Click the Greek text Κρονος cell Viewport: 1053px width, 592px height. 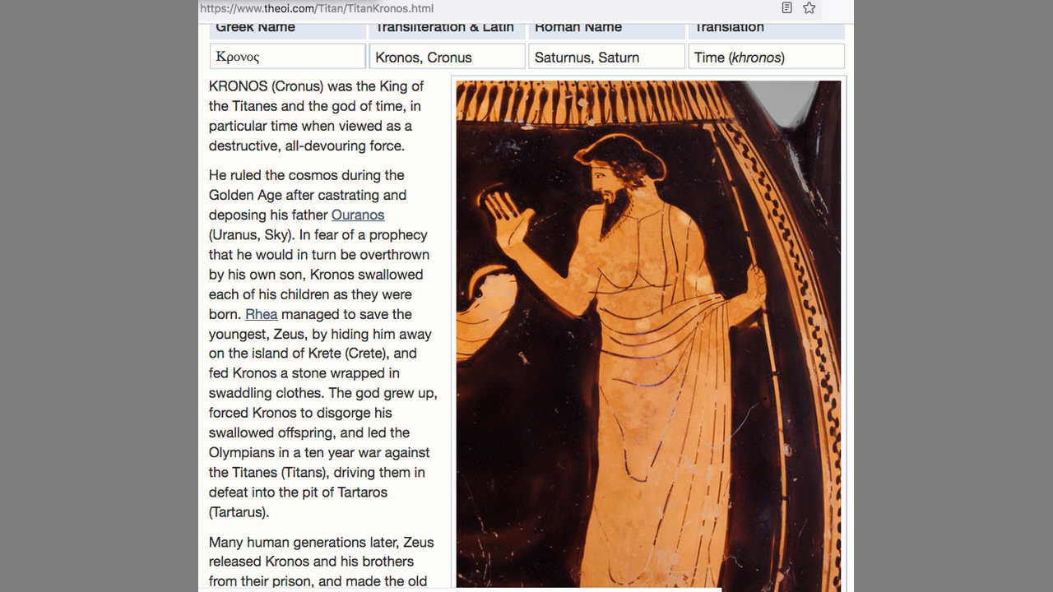click(x=287, y=57)
